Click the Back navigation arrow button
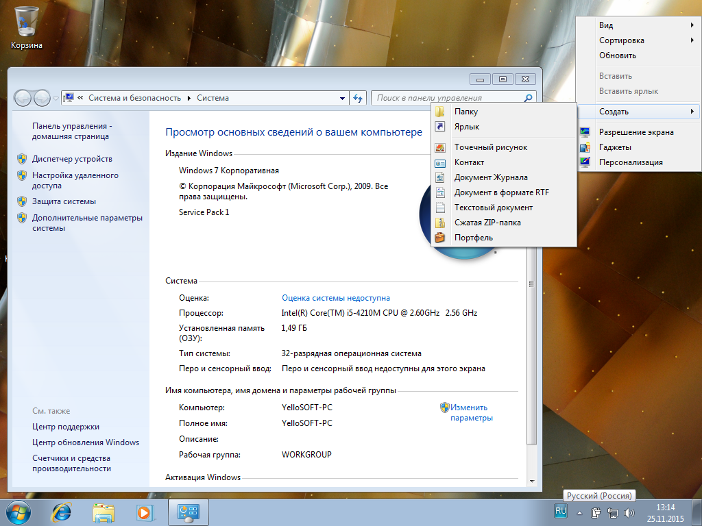702x526 pixels. [x=23, y=98]
